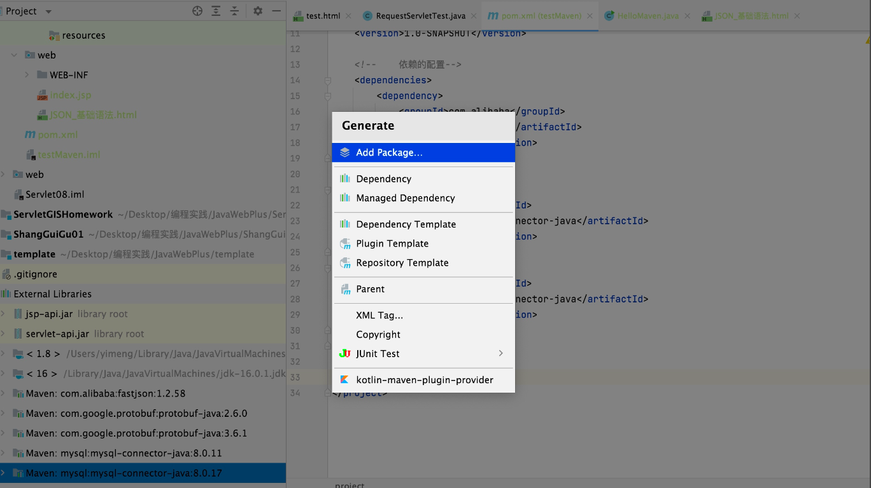Click the pom.xml Maven icon in tree
This screenshot has width=871, height=488.
point(30,135)
